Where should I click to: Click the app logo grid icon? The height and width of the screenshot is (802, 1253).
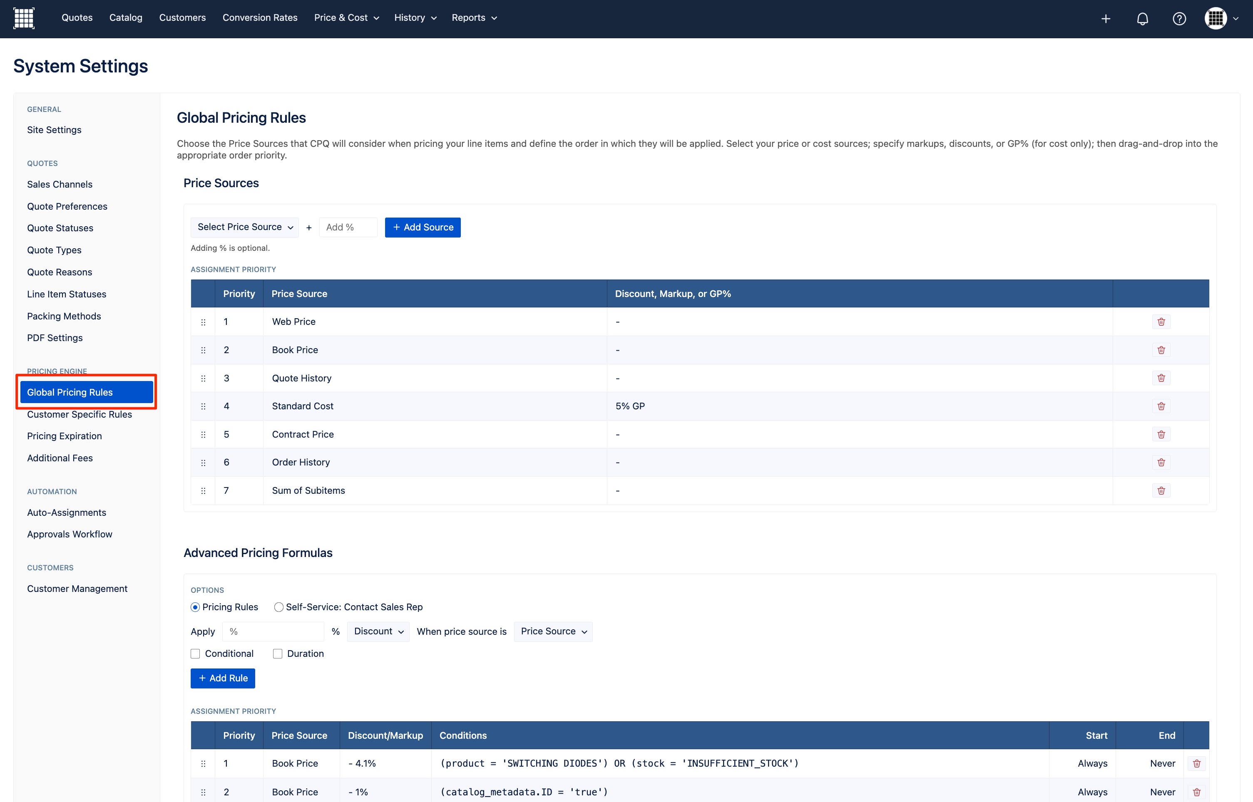click(23, 18)
